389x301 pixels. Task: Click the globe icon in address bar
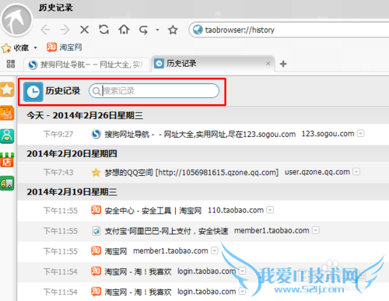[198, 30]
